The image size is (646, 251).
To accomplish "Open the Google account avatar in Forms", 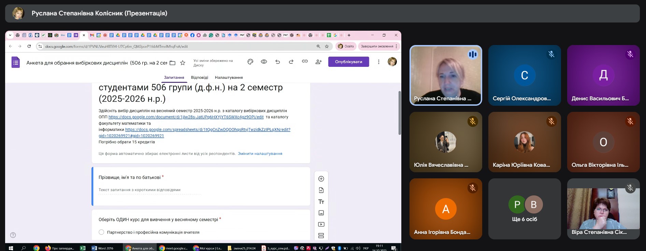I will (392, 62).
